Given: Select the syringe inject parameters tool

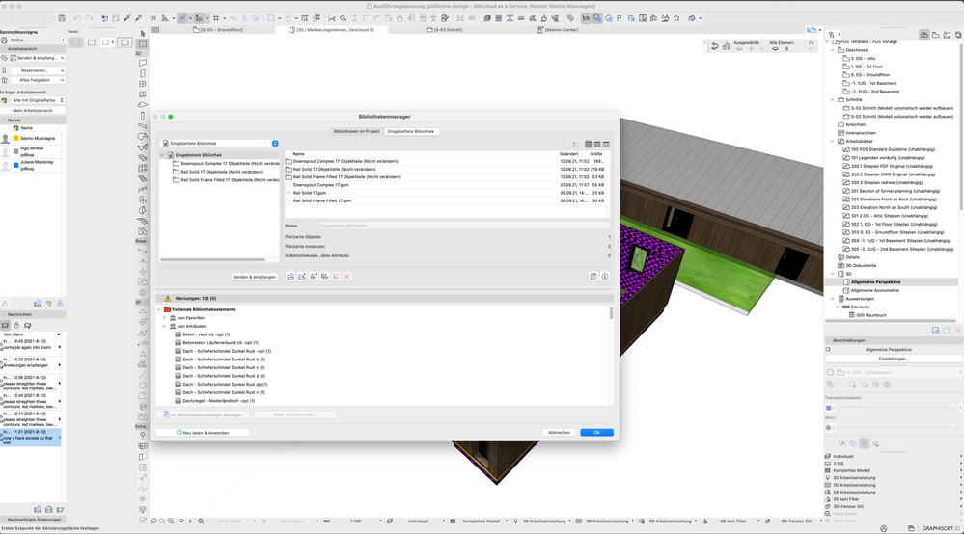Looking at the screenshot, I should (x=138, y=18).
